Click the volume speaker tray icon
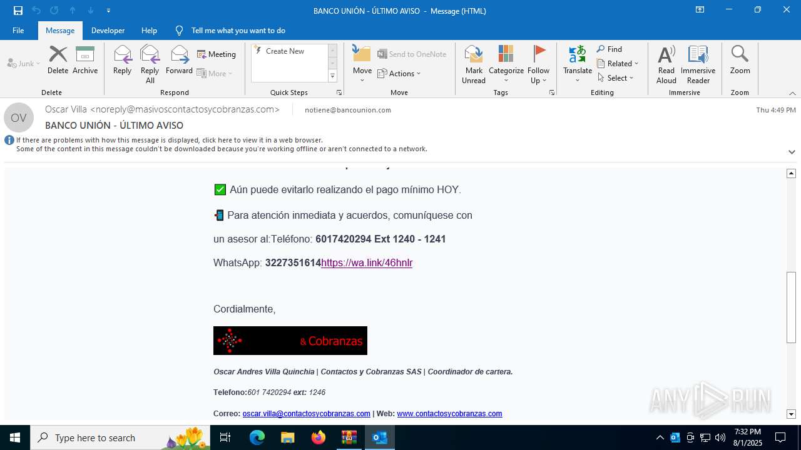 (720, 437)
